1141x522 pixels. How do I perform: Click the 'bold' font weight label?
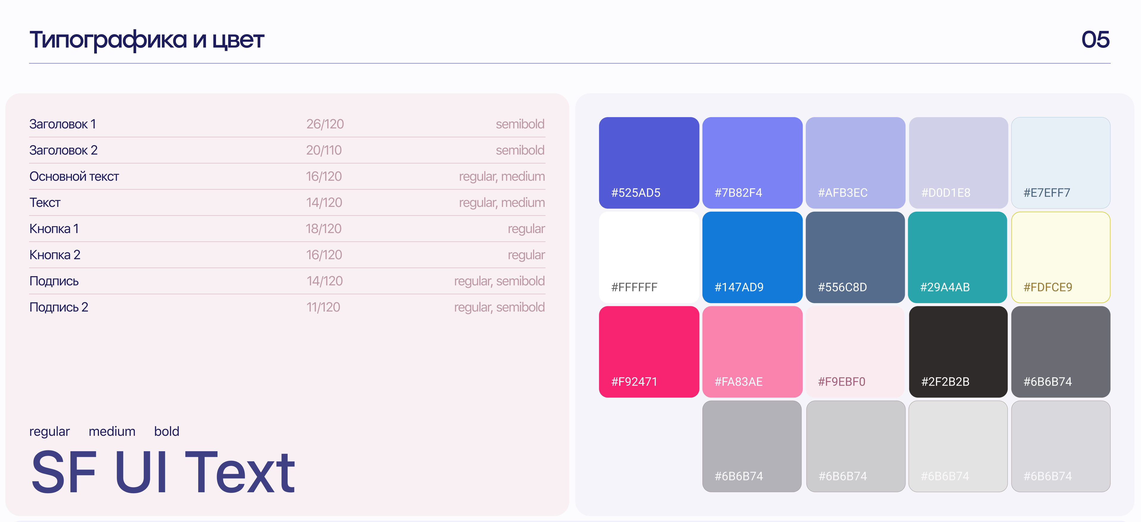point(166,431)
